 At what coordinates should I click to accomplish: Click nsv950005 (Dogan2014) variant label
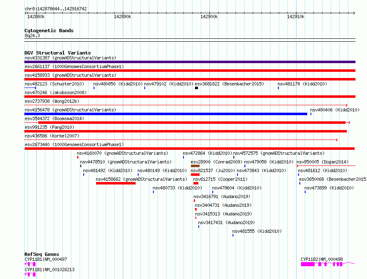322,162
